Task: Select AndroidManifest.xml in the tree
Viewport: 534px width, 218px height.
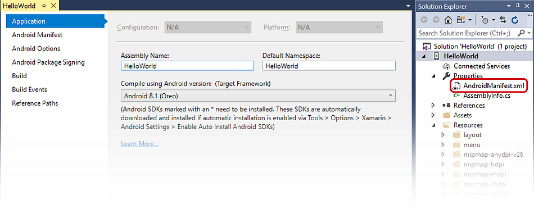Action: 494,85
